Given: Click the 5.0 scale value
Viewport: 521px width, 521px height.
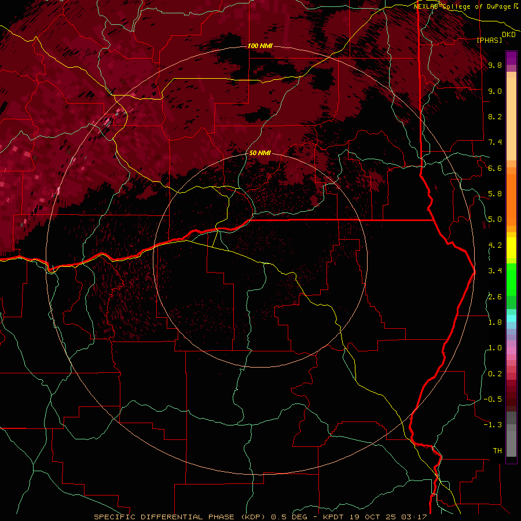Looking at the screenshot, I should coord(495,219).
